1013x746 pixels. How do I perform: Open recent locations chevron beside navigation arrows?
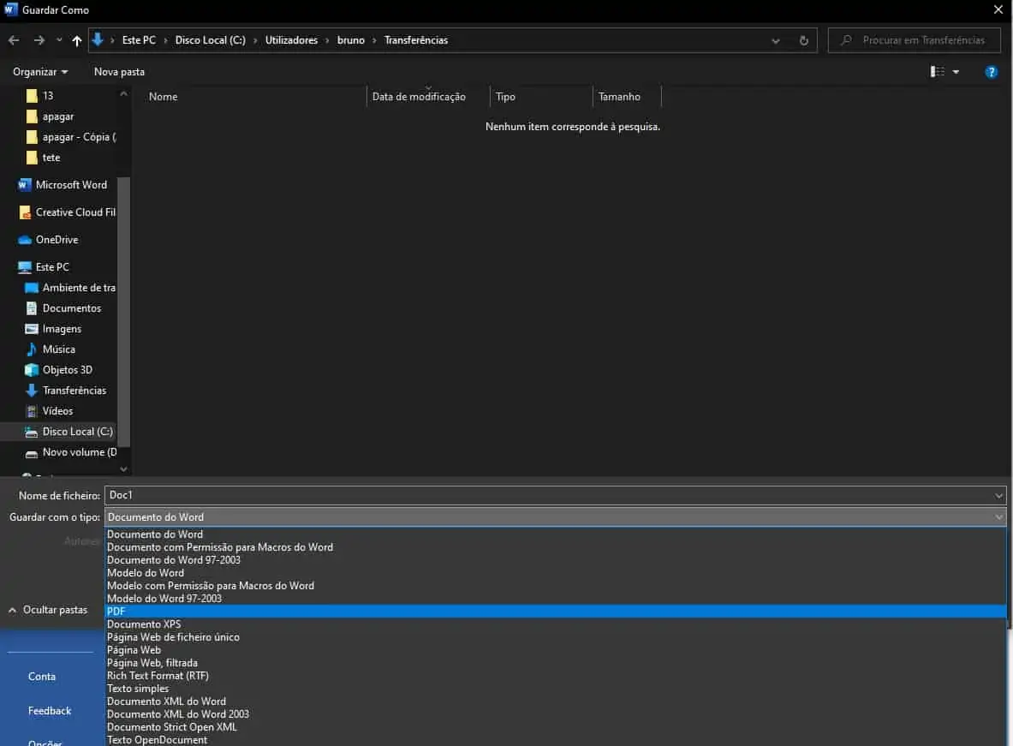[59, 40]
